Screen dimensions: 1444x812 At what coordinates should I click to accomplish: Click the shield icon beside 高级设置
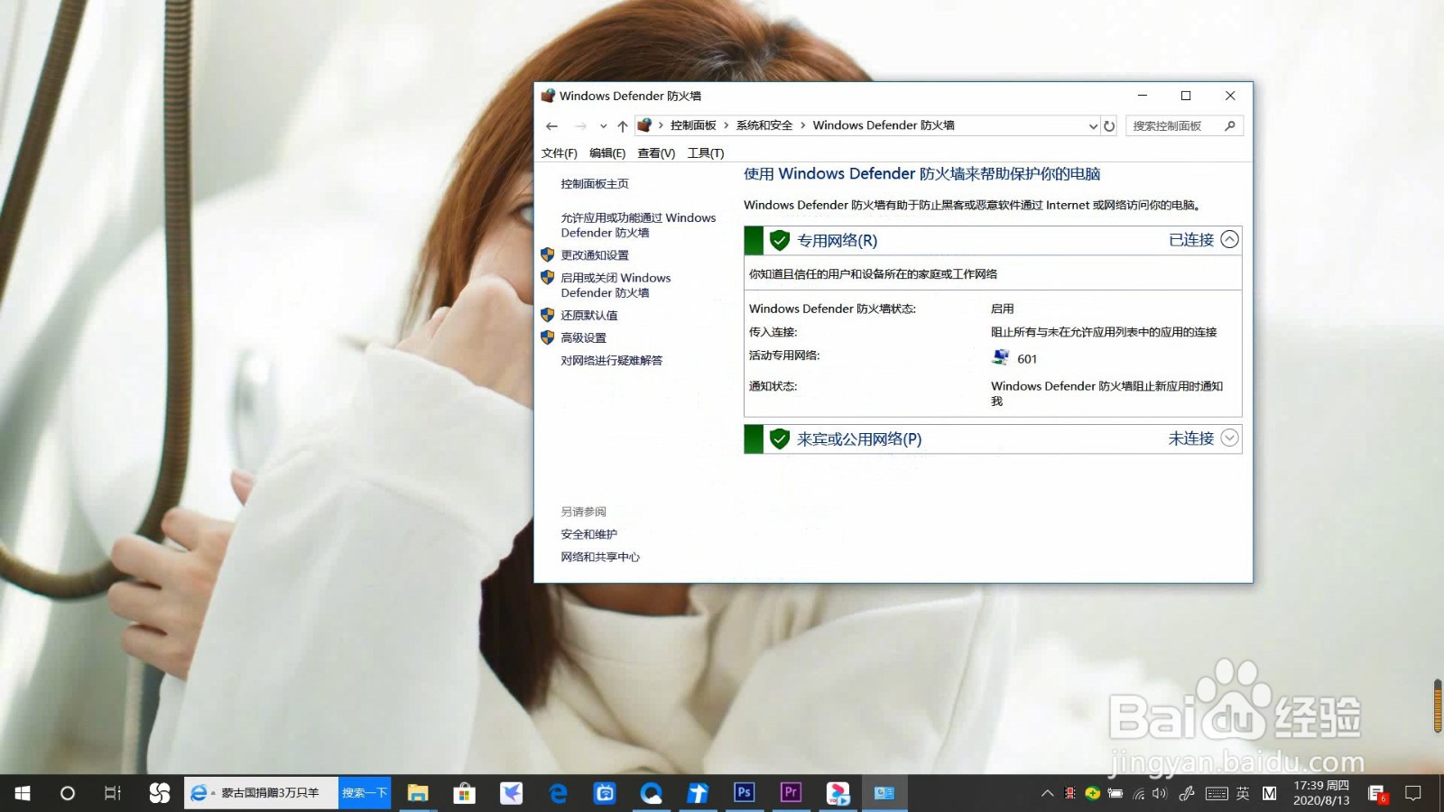coord(547,337)
